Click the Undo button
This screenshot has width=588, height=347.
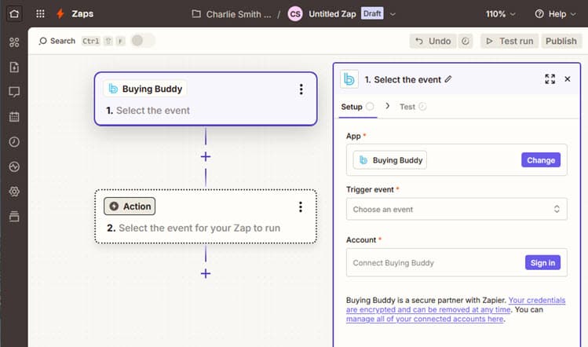433,41
